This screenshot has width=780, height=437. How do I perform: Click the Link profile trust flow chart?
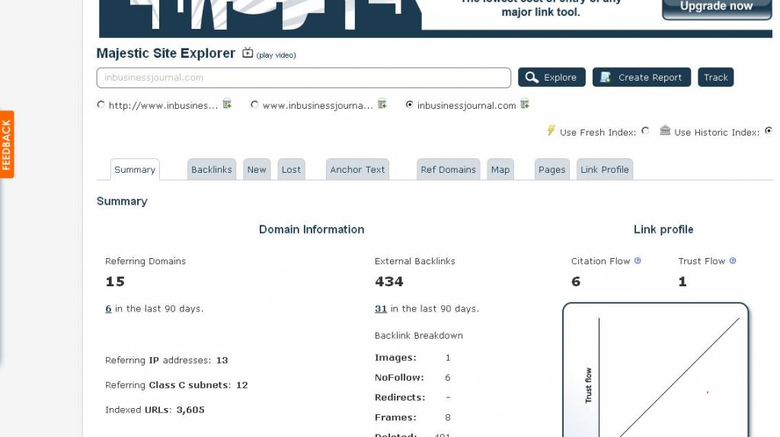point(656,370)
